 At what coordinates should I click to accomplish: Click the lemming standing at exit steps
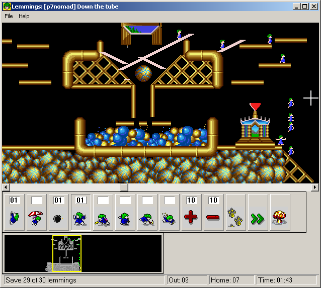(x=281, y=140)
